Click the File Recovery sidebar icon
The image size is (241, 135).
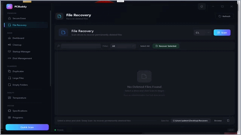click(9, 25)
